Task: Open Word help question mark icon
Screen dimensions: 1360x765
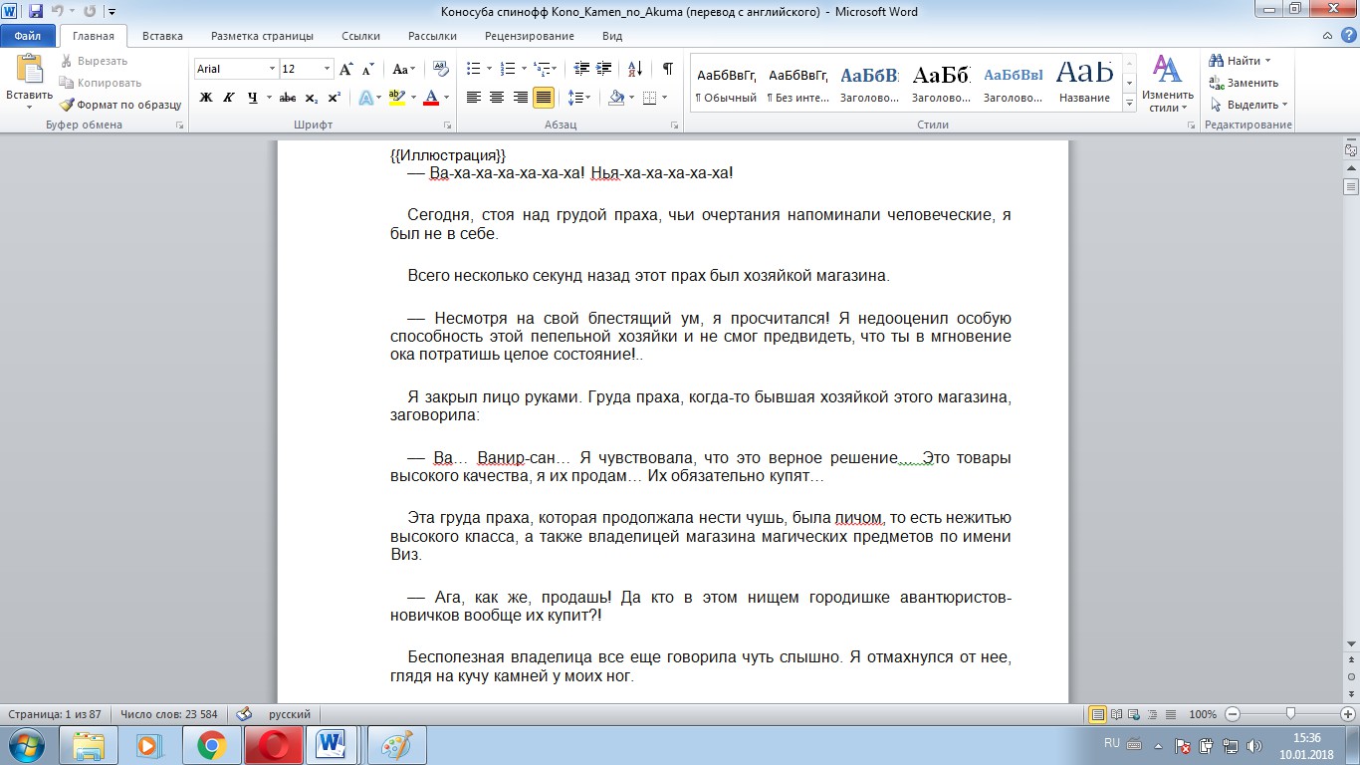Action: 1347,36
